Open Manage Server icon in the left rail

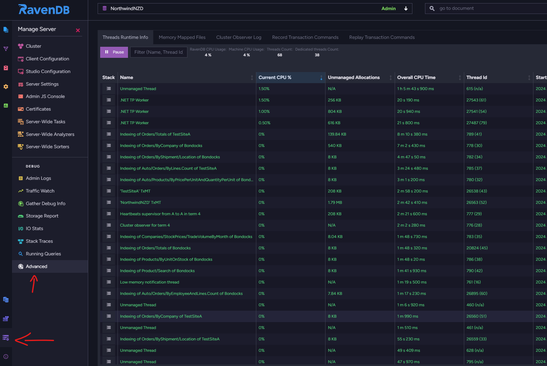pyautogui.click(x=6, y=338)
